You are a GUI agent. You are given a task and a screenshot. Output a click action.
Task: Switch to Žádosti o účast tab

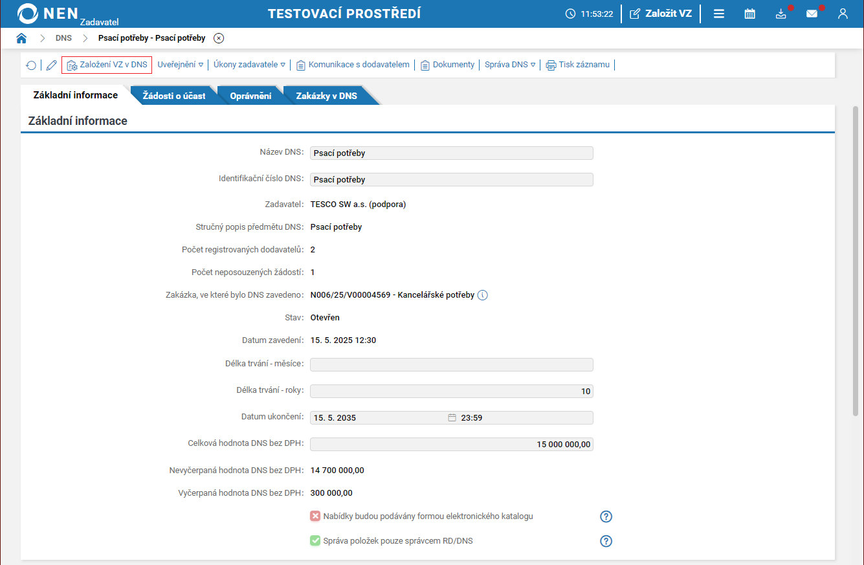coord(173,96)
